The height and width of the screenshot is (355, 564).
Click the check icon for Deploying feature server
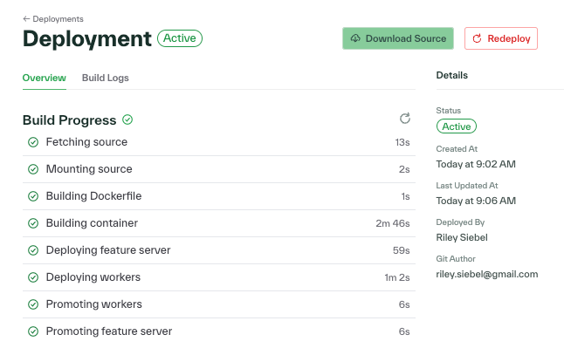coord(33,250)
